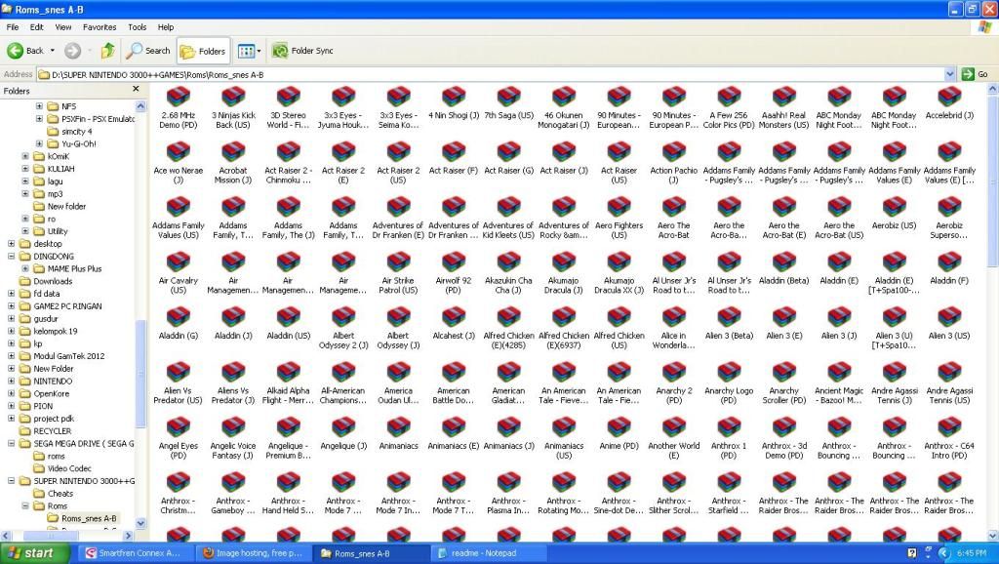Collapse the SEGA MEGA DRIVE folder node

coord(12,444)
